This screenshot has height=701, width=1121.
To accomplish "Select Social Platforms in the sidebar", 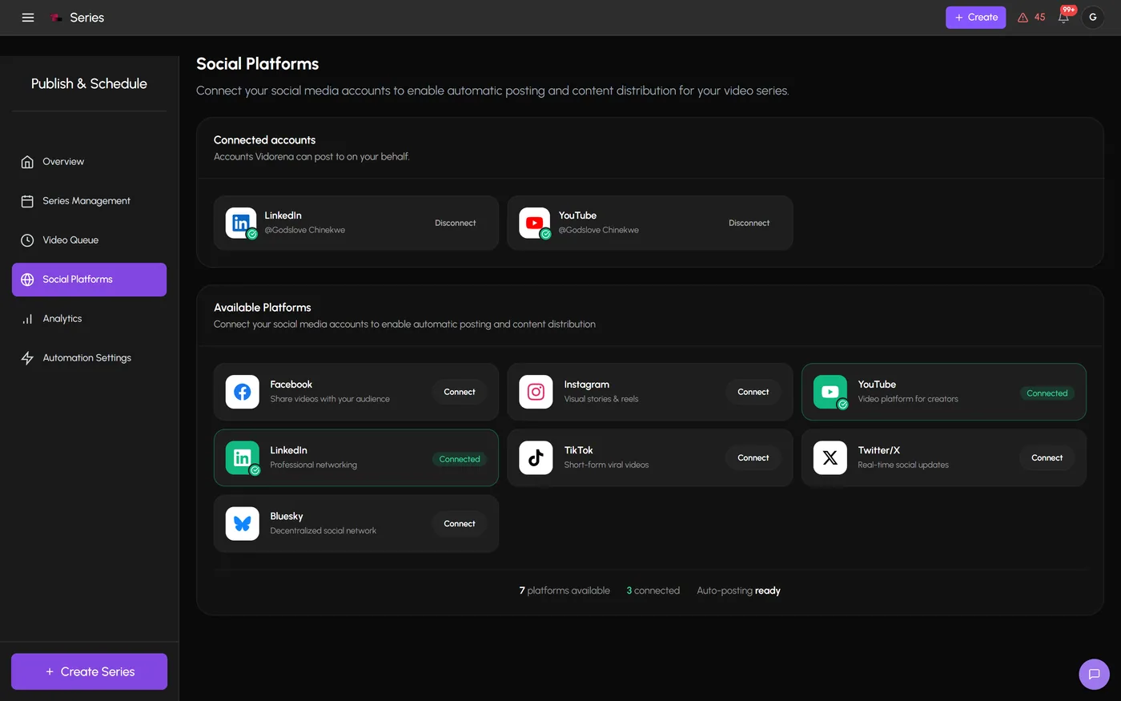I will (x=89, y=280).
